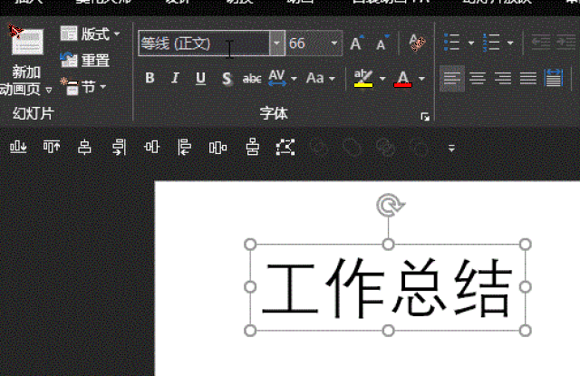The width and height of the screenshot is (580, 376).
Task: Center the text
Action: (x=478, y=79)
